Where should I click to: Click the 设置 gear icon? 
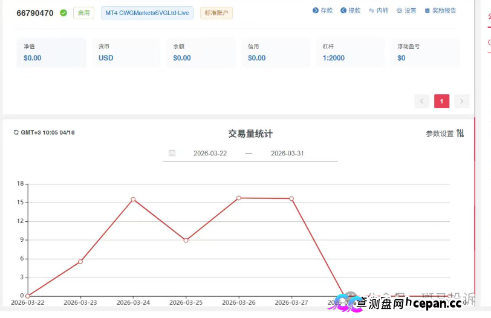[399, 10]
